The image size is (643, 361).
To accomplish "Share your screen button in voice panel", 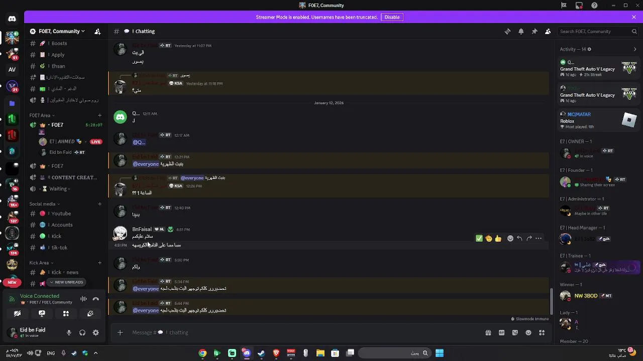I will pyautogui.click(x=42, y=313).
